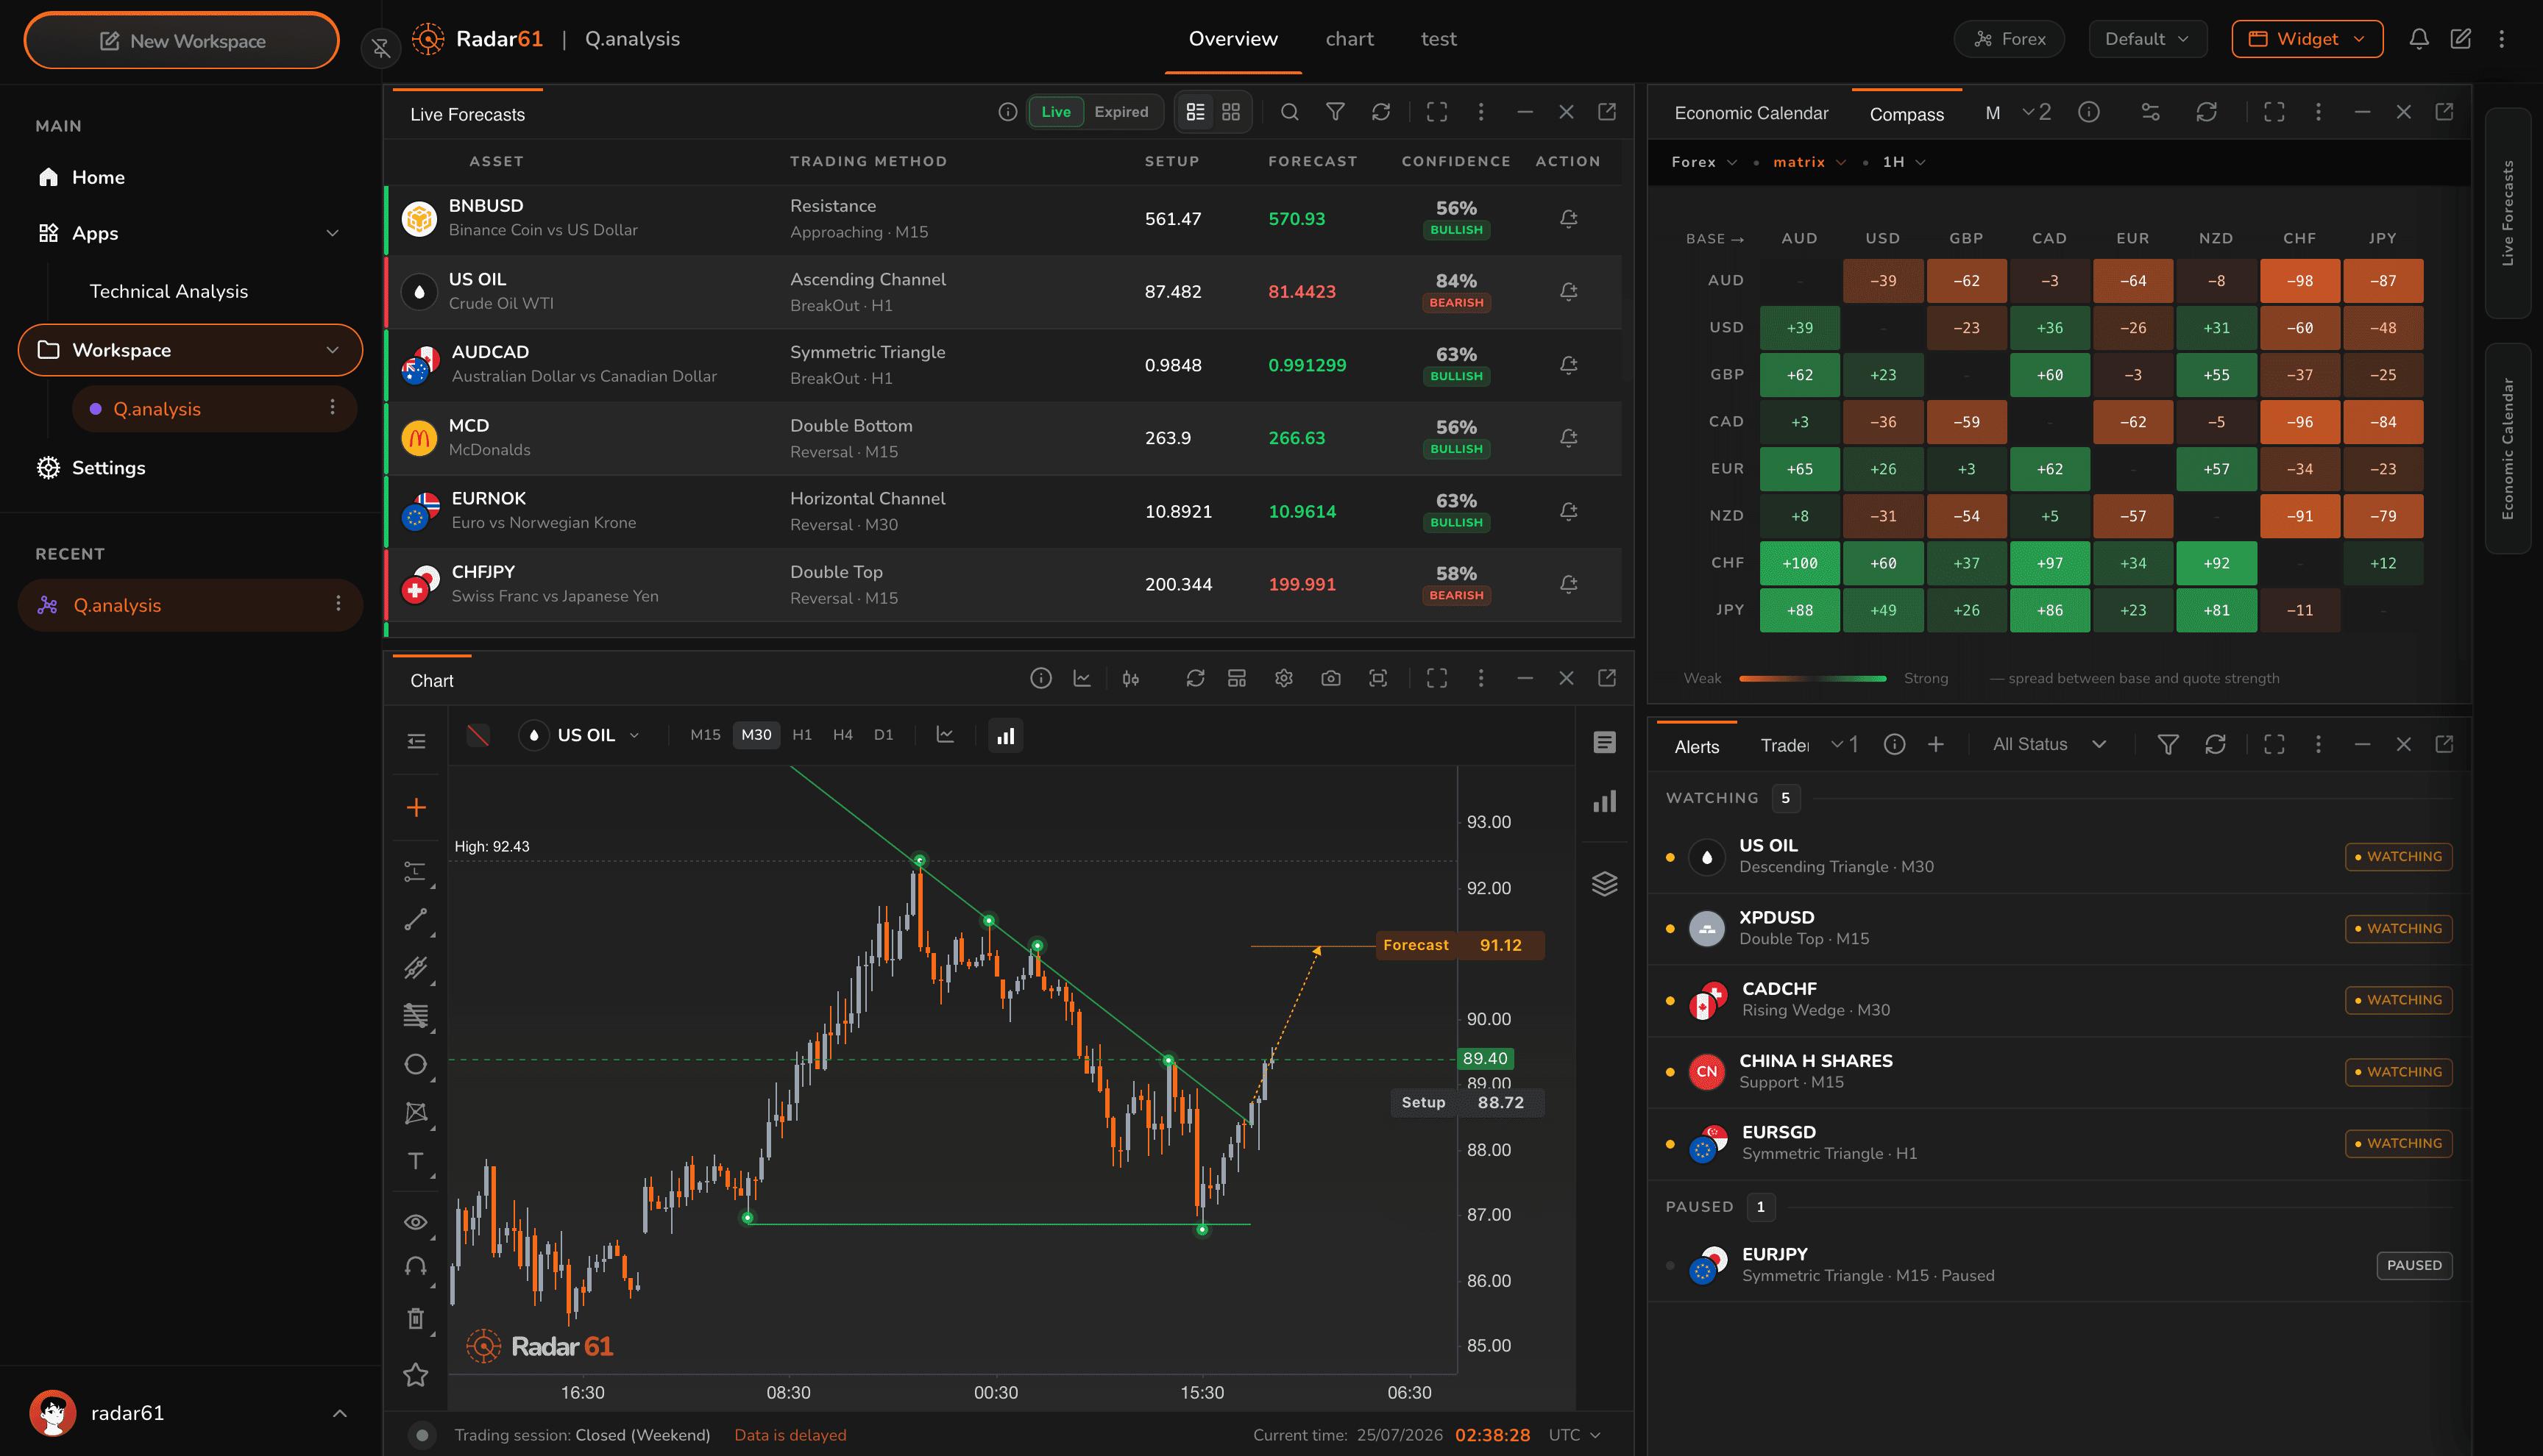2543x1456 pixels.
Task: Click the Weak to Strong gradient legend bar
Action: pos(1813,678)
